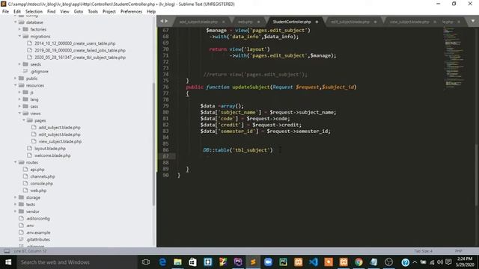Expand the factories folder
This screenshot has width=479, height=269.
19,29
